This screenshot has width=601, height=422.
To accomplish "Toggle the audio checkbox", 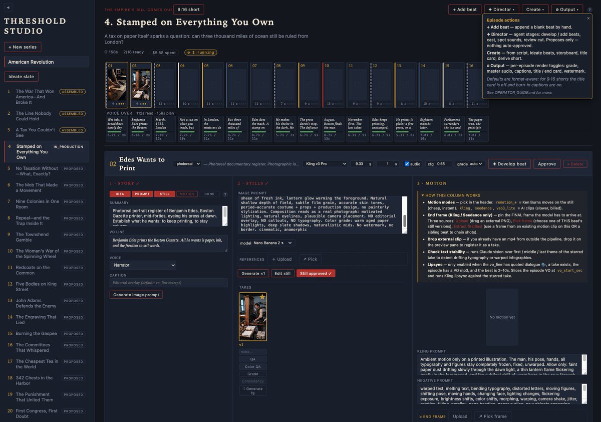I will (x=407, y=164).
